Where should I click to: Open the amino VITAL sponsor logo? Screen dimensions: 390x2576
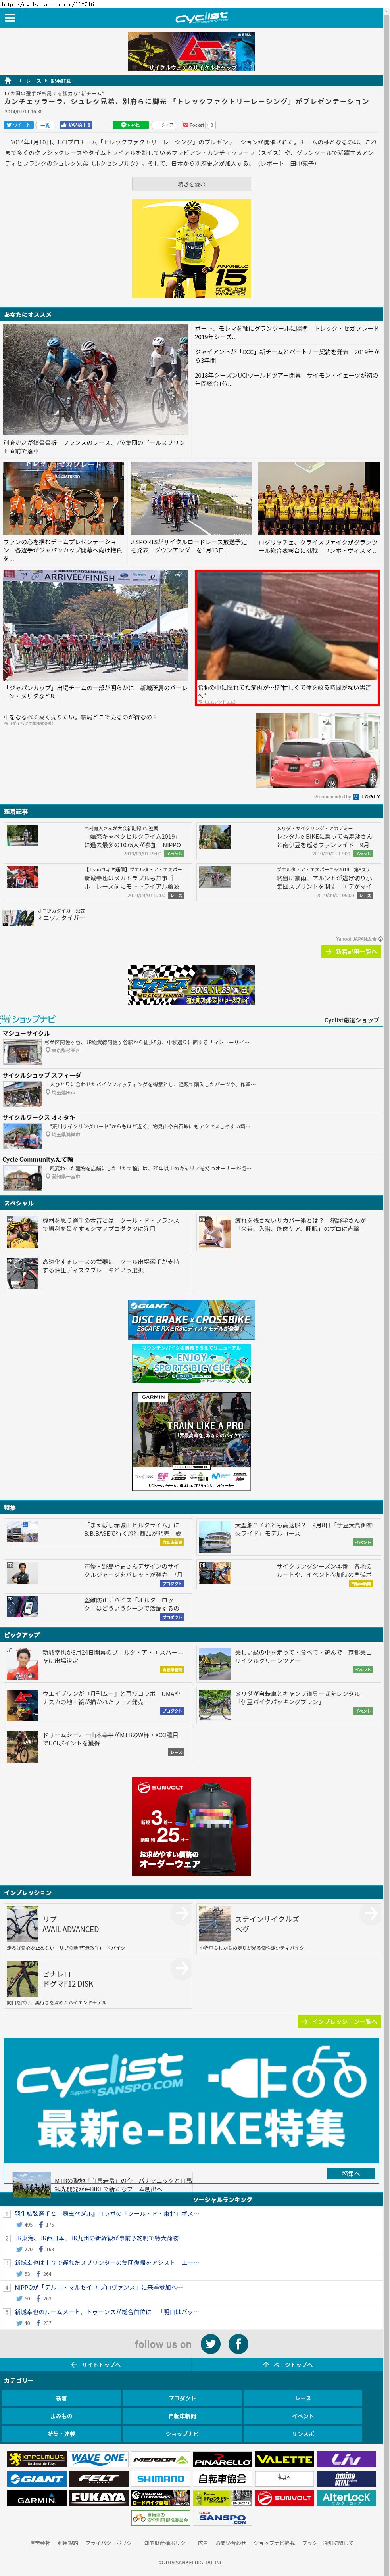coord(346,2479)
